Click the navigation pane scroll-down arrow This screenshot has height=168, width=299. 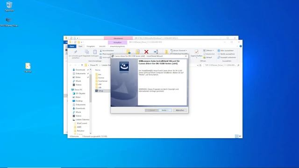[x=90, y=133]
